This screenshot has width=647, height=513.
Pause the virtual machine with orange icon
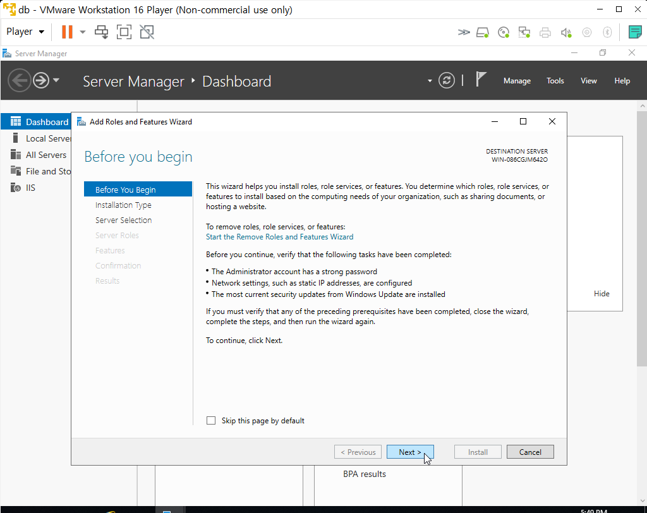click(x=67, y=32)
